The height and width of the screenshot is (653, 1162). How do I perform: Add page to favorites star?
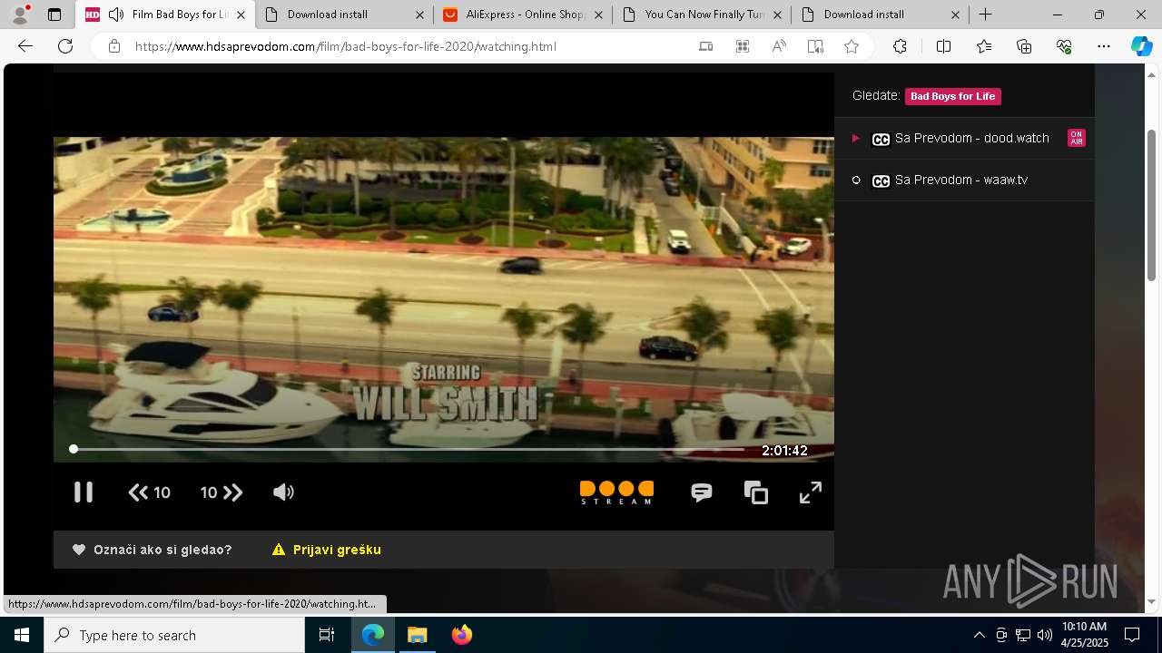[x=852, y=46]
